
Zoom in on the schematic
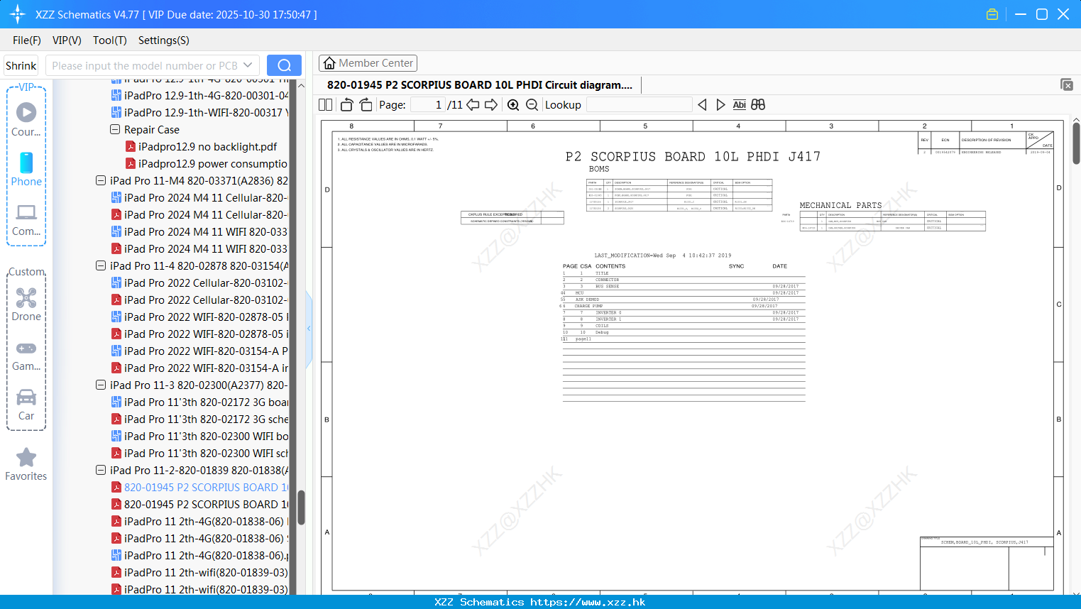(513, 104)
